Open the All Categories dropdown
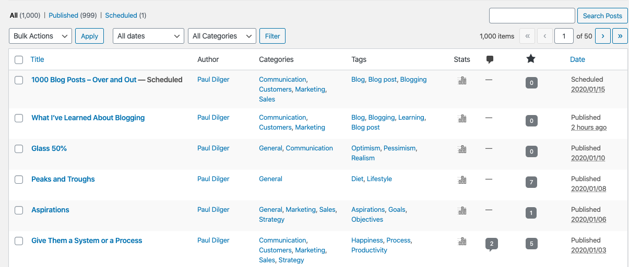Screen dimensions: 629x267 222,36
